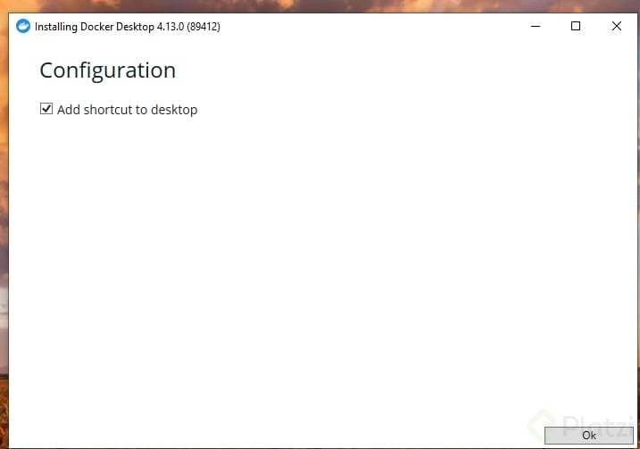Maximize the Docker Desktop installer window

tap(576, 26)
